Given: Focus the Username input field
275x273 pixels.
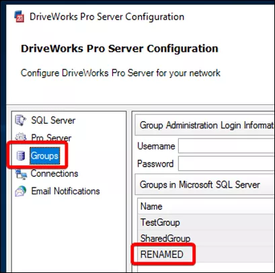Looking at the screenshot, I should point(227,146).
